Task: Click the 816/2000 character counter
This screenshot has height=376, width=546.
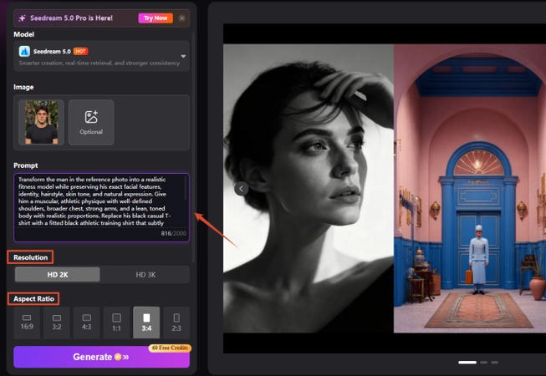Action: (173, 233)
